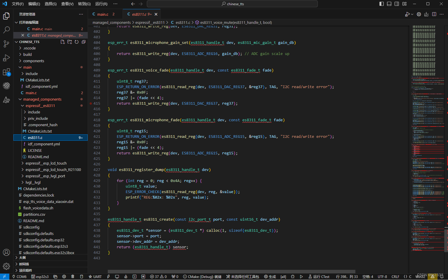Open Source Control view
The width and height of the screenshot is (448, 280).
(6, 44)
